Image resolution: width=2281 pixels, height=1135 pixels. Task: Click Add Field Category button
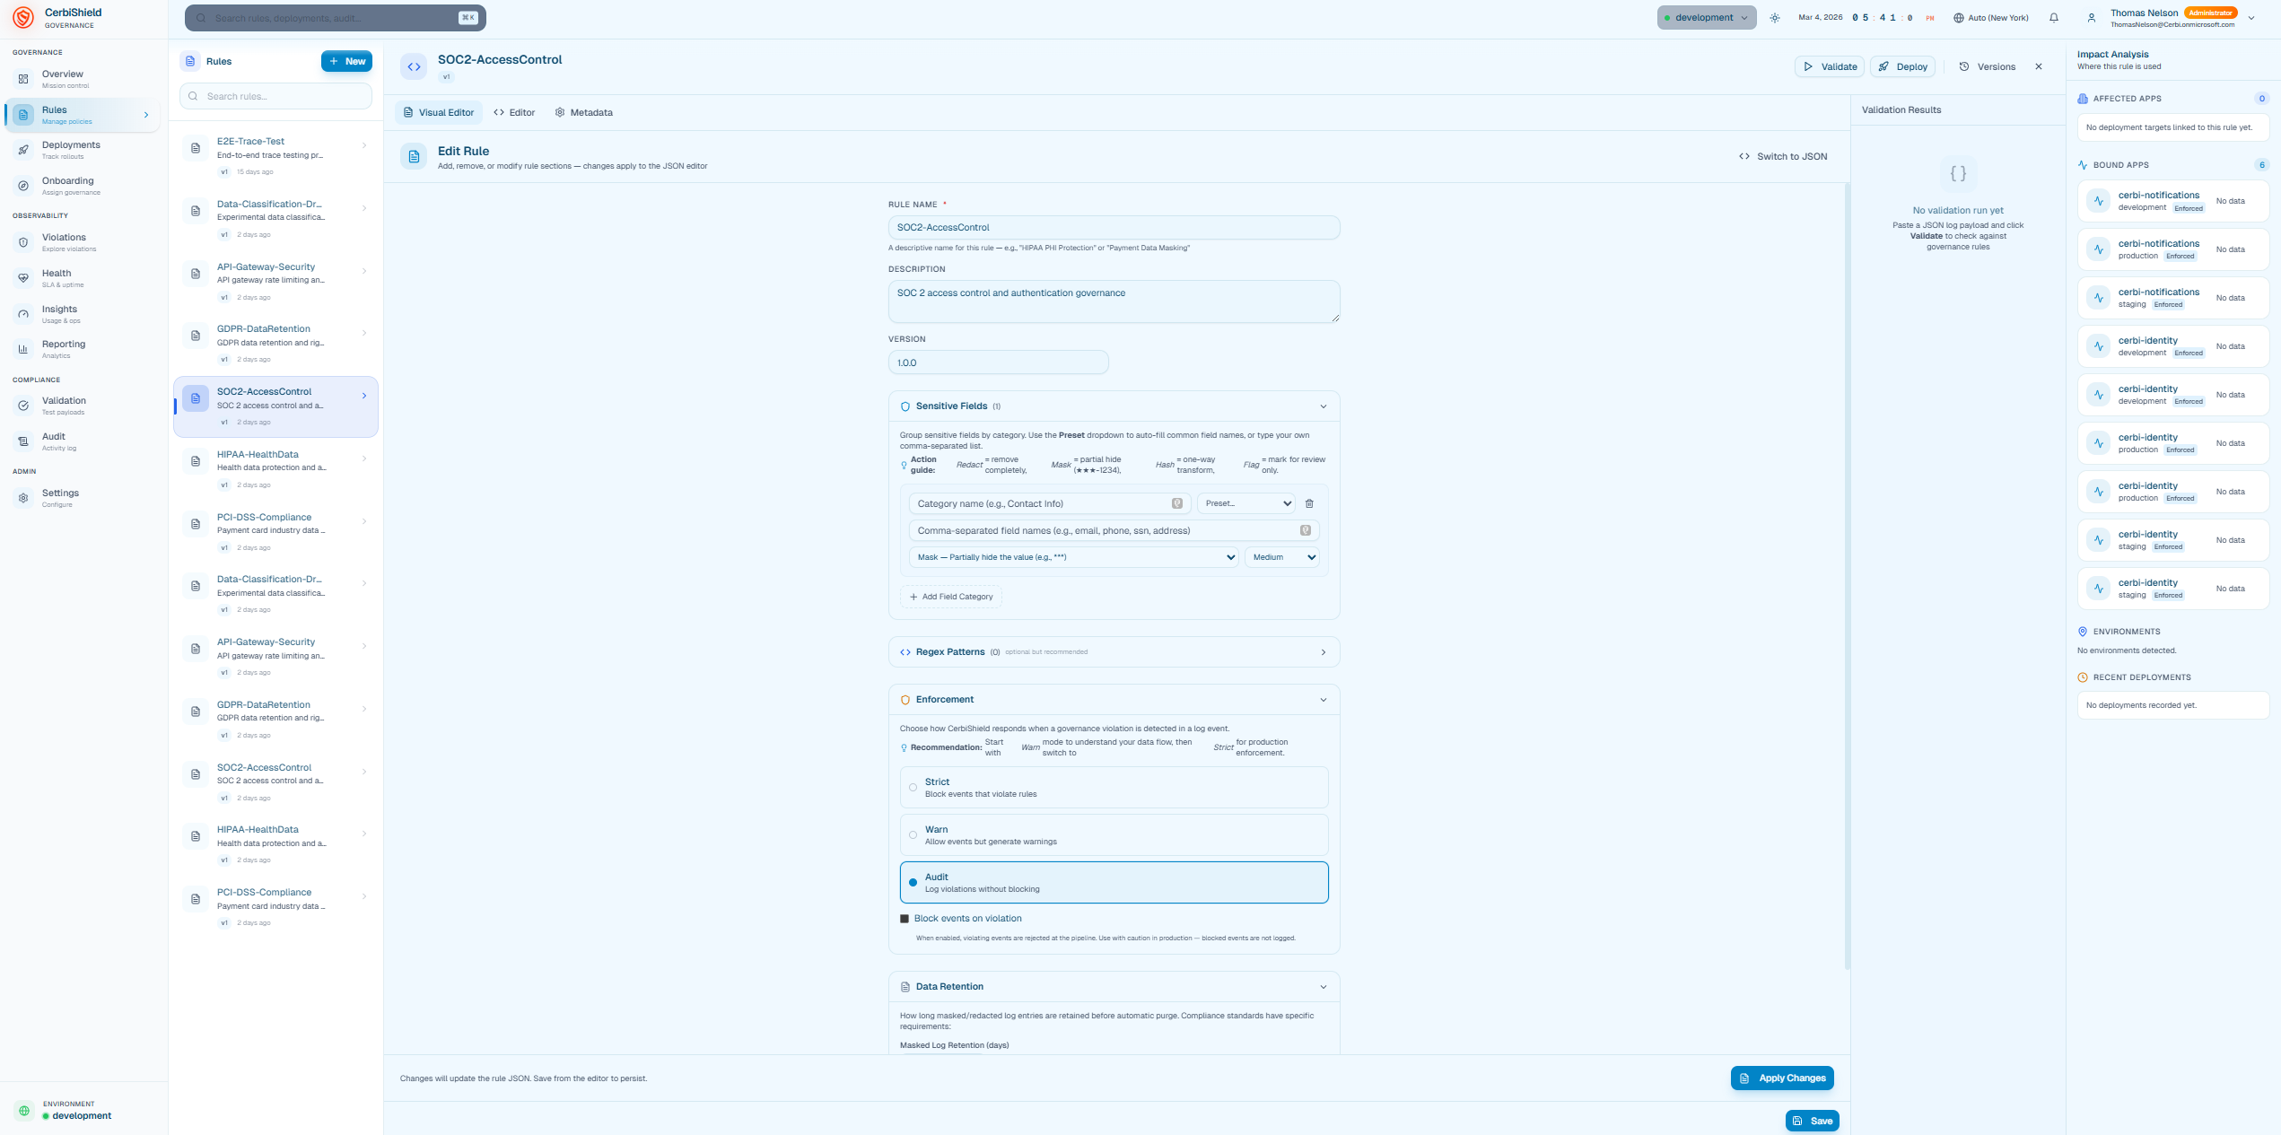pyautogui.click(x=951, y=597)
